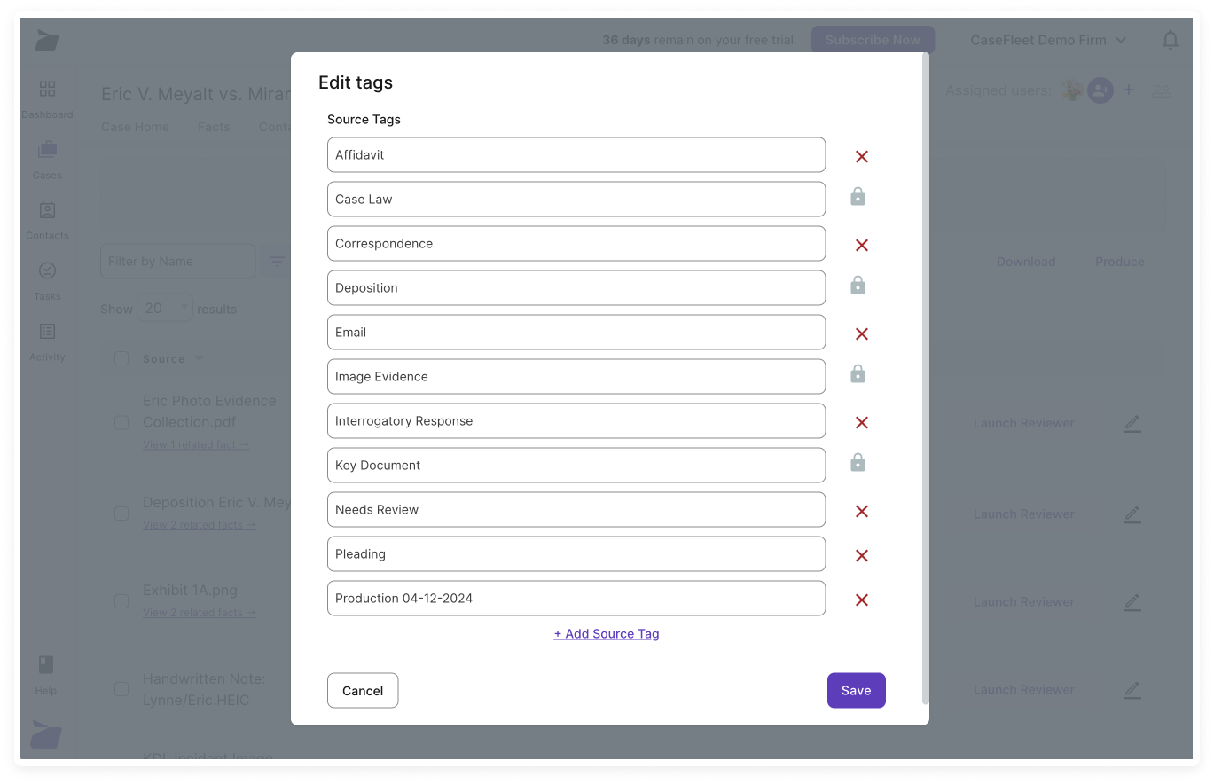
Task: Check the Exhibit 1A.png row checkbox
Action: 121,601
